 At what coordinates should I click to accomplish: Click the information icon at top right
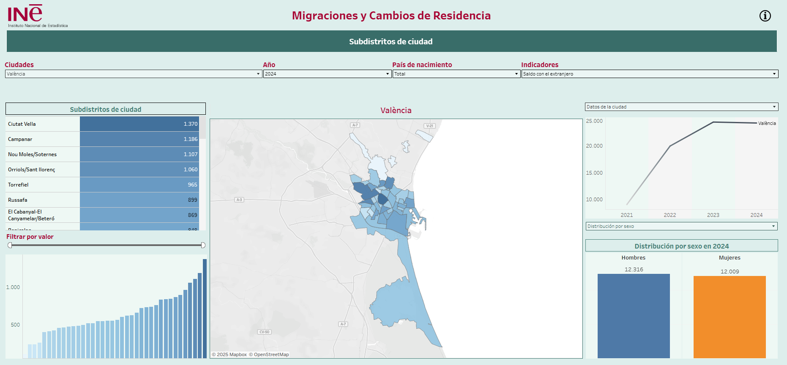point(765,16)
